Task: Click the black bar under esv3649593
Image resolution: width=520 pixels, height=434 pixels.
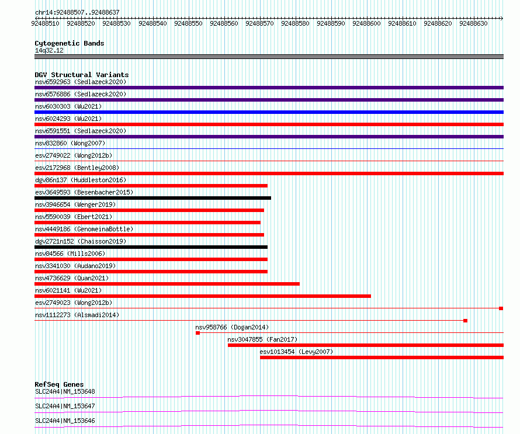Action: [x=152, y=198]
